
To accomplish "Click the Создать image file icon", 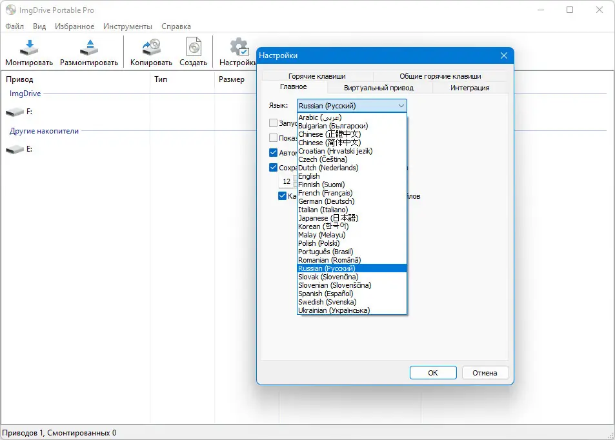I will pyautogui.click(x=194, y=48).
